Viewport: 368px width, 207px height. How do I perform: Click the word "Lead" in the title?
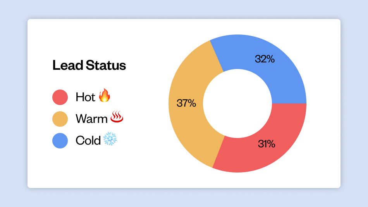(x=63, y=66)
